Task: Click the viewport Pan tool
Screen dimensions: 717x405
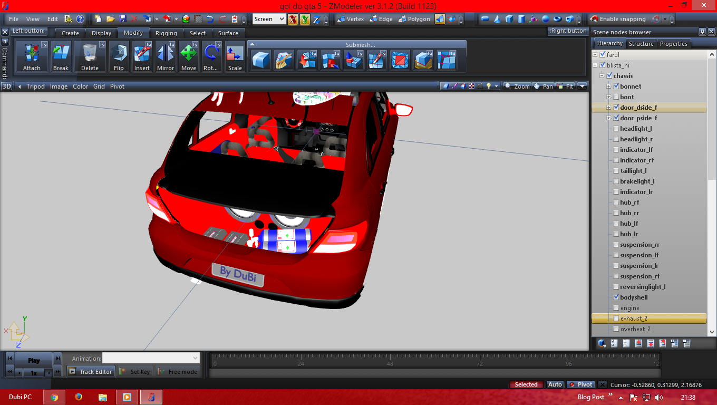Action: 543,86
